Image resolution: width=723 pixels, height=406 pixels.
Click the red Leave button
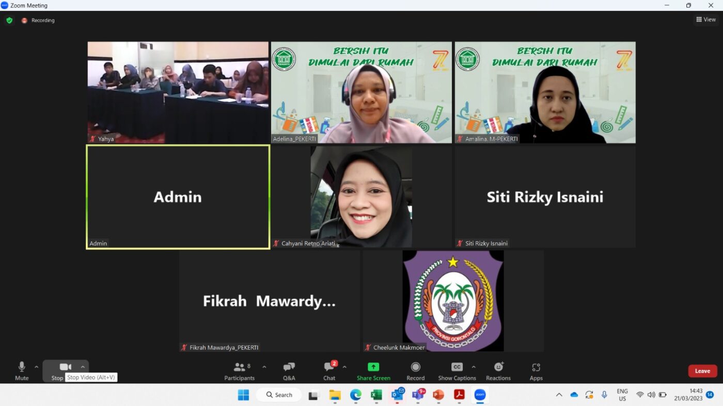702,371
